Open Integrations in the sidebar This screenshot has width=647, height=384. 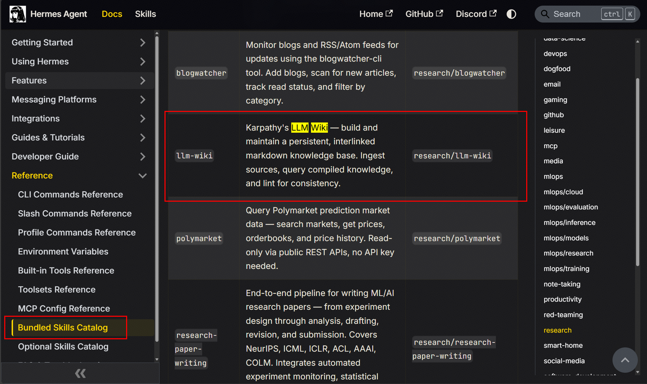(36, 119)
